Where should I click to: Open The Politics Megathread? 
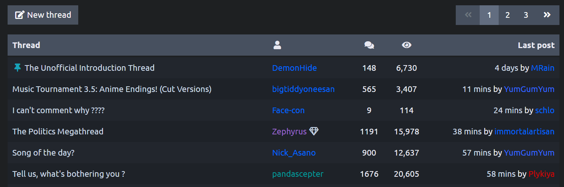tap(58, 132)
